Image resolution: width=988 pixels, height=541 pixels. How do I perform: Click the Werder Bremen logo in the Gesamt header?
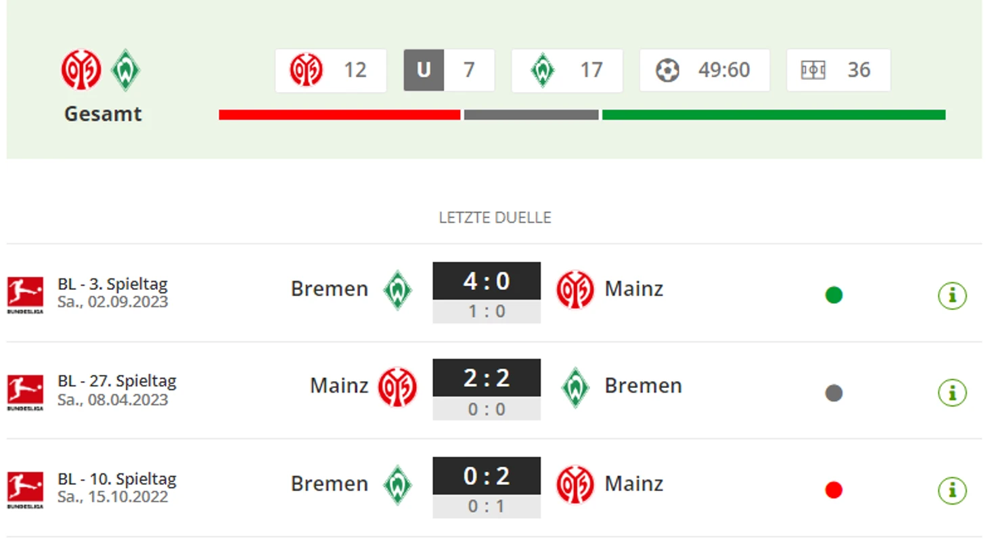click(x=125, y=70)
